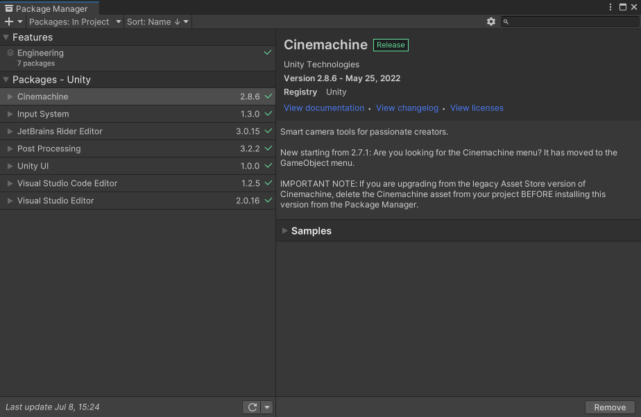Click the Registry Unity label
Screen dimensions: 641x417
pos(315,92)
